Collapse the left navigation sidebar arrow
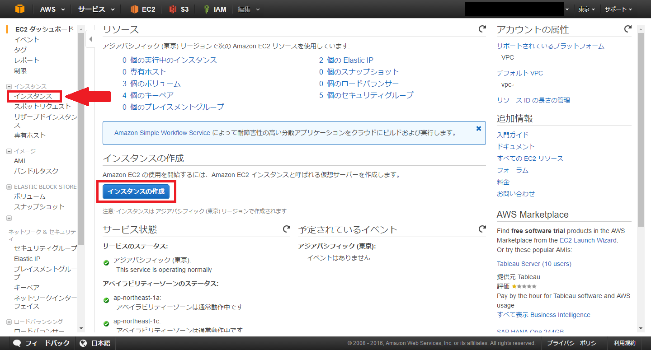This screenshot has width=651, height=350. point(90,39)
